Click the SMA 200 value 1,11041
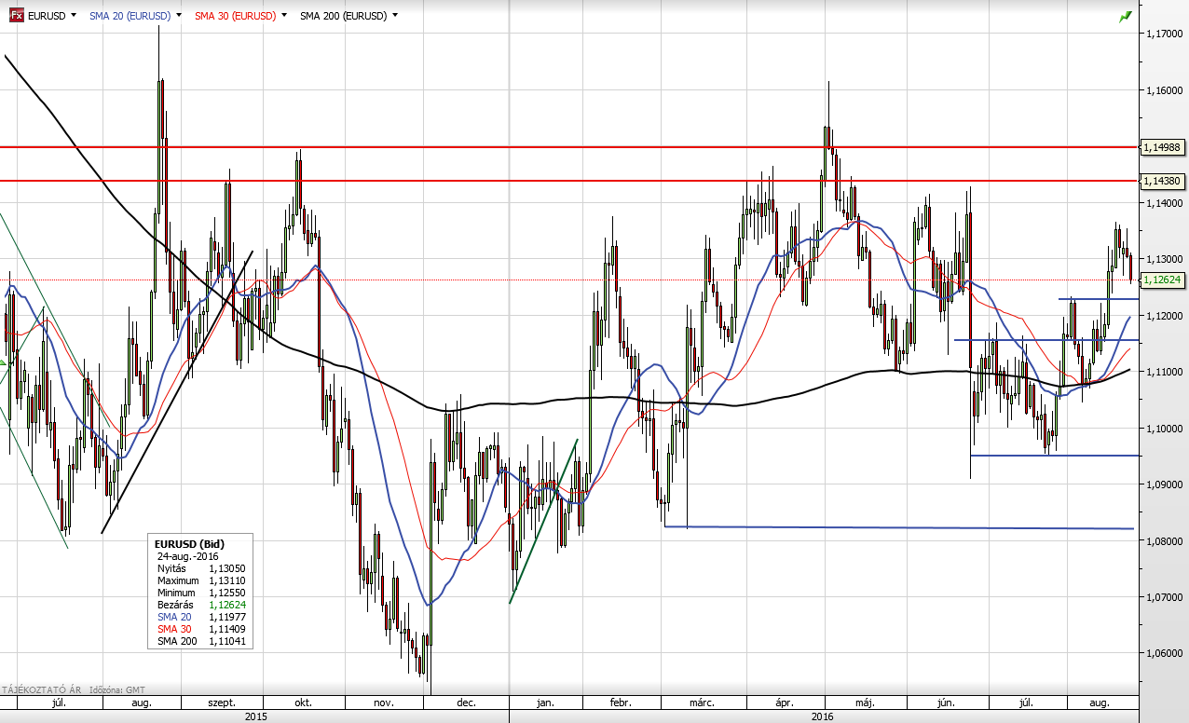The width and height of the screenshot is (1189, 723). [x=226, y=641]
